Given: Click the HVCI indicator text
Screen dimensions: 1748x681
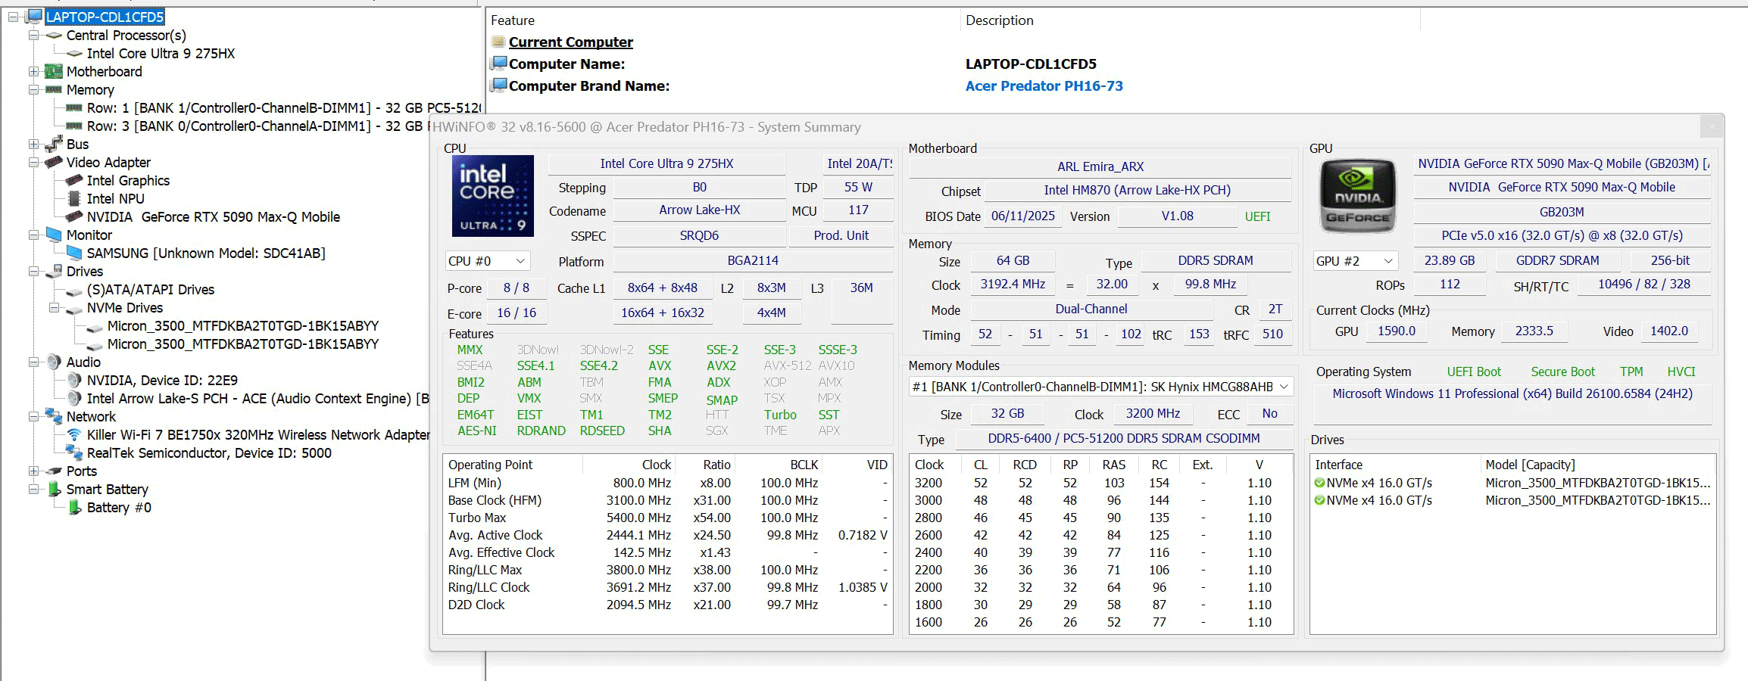Looking at the screenshot, I should [x=1681, y=372].
